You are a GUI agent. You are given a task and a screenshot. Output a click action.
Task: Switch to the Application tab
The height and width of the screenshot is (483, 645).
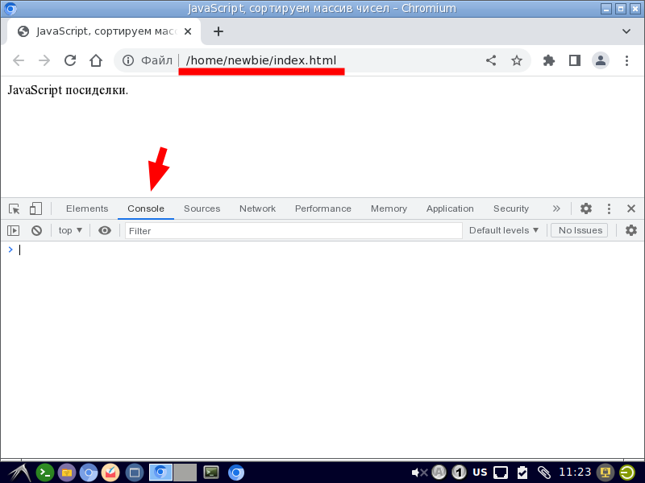pos(450,208)
